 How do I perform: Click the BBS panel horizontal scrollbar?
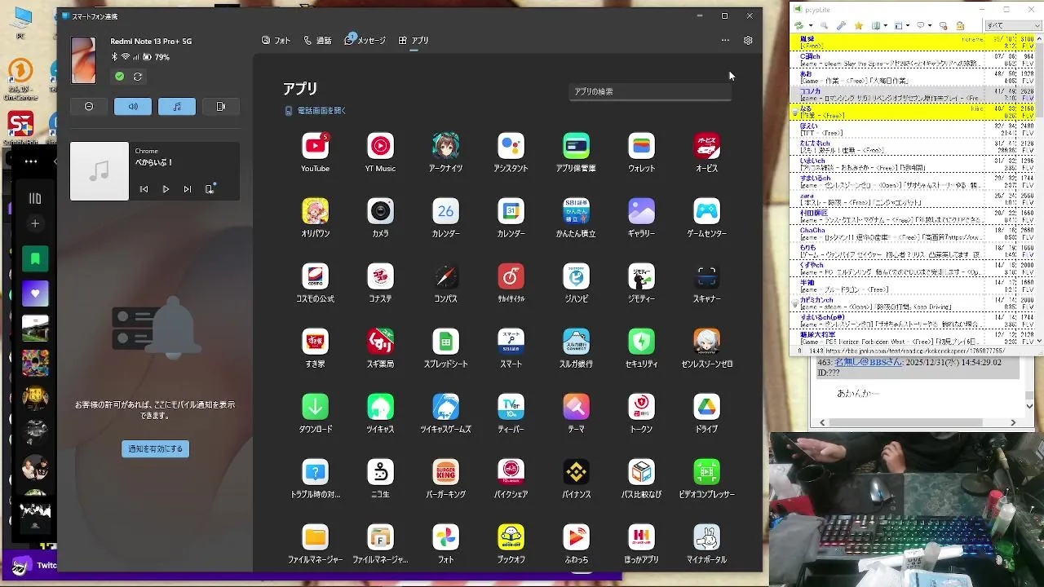[918, 422]
